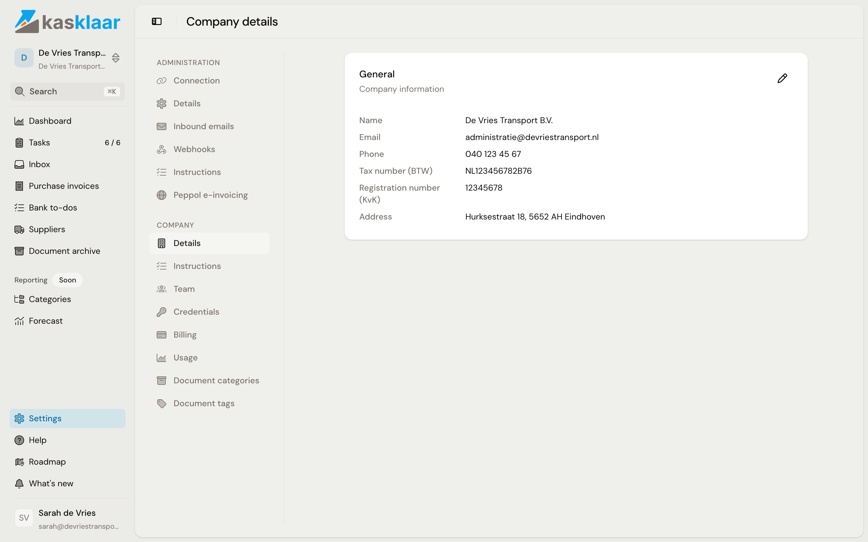
Task: Click the pencil edit icon in General card
Action: pyautogui.click(x=782, y=79)
